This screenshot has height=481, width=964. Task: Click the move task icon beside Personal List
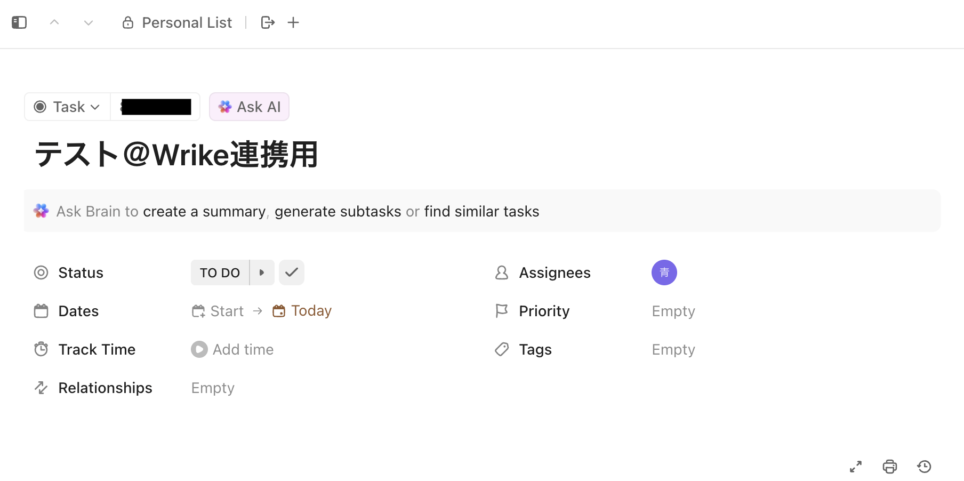point(268,22)
